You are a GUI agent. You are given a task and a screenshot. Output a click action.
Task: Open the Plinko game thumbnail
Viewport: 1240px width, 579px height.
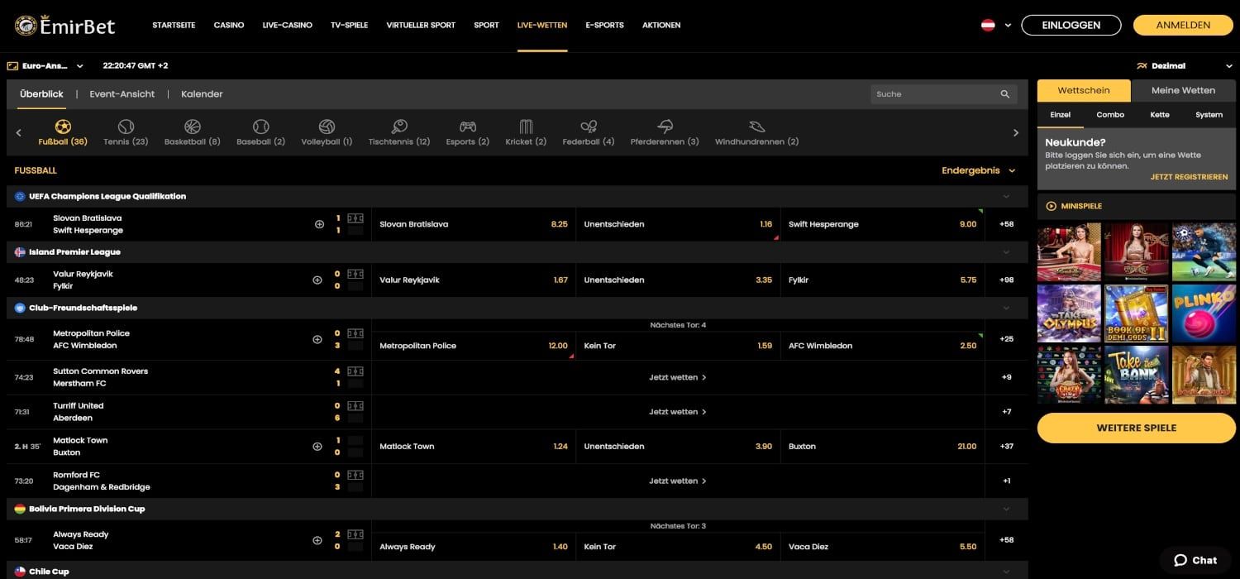(x=1204, y=313)
